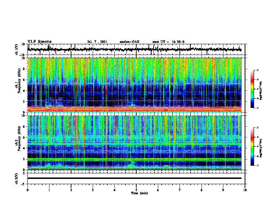Click the 'ch.3(V)' axis label
Viewport: 276px width, 213px height.
point(17,179)
